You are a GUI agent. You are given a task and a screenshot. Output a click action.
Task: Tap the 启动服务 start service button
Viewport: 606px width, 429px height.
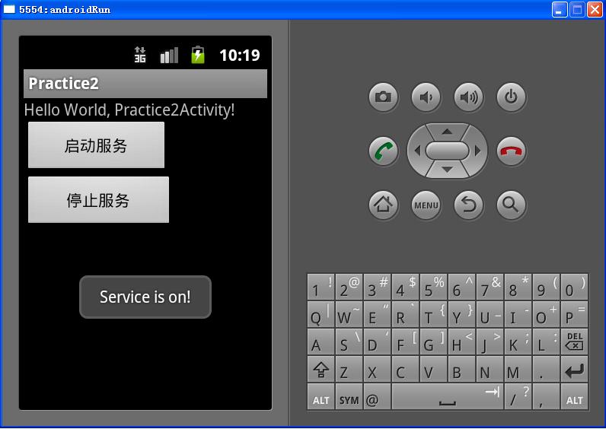pyautogui.click(x=96, y=145)
